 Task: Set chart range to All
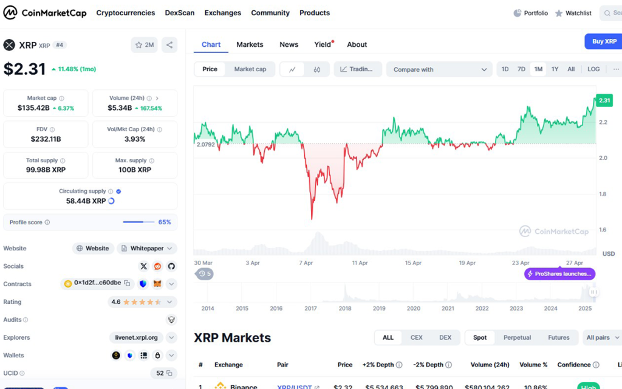click(x=571, y=69)
